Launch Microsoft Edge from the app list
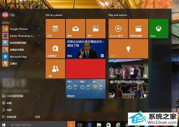 coord(19,56)
